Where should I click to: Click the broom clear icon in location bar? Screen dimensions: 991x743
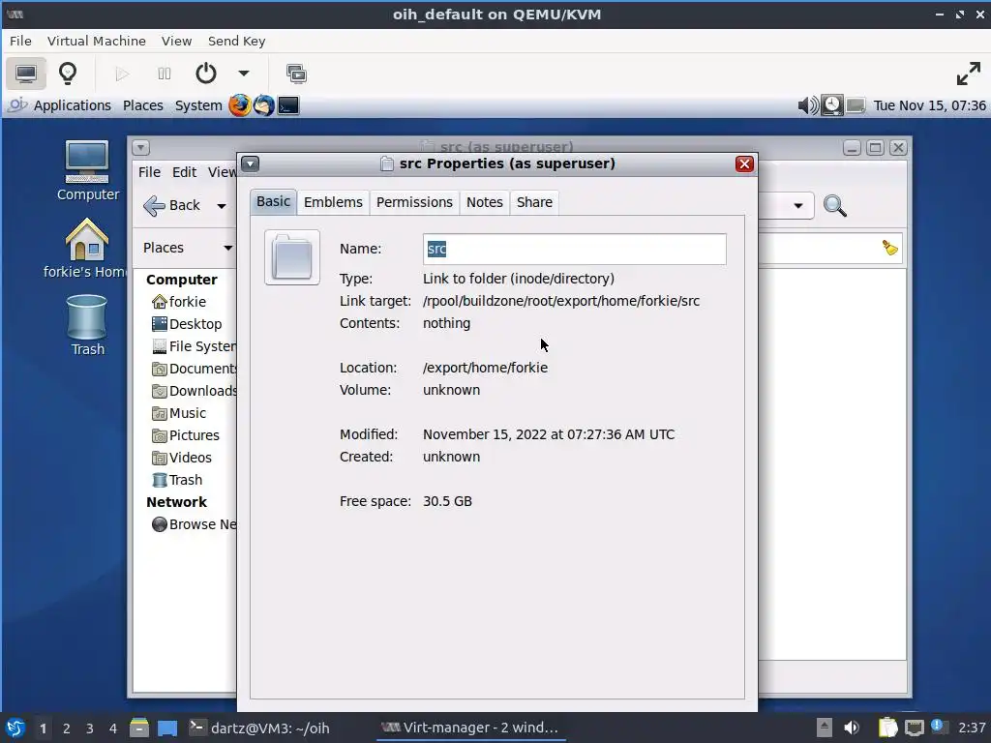(890, 248)
